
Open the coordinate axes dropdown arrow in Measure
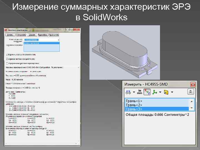click(160, 92)
